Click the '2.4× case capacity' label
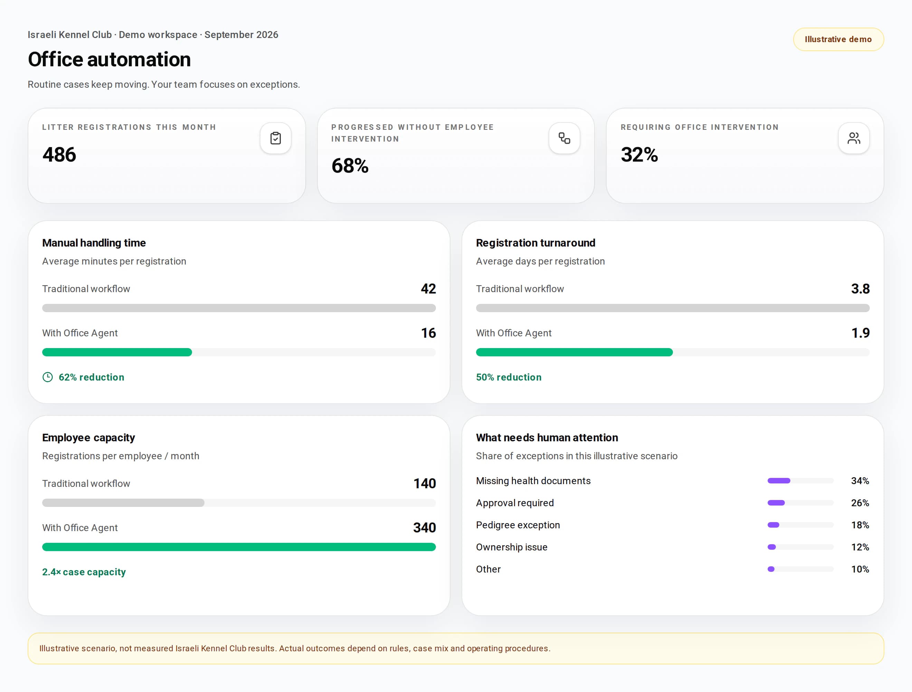The height and width of the screenshot is (692, 912). click(84, 572)
